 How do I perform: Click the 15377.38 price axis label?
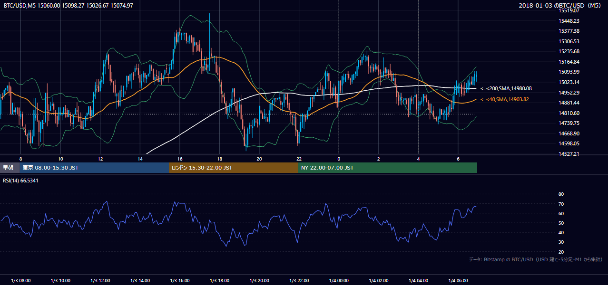pos(569,31)
